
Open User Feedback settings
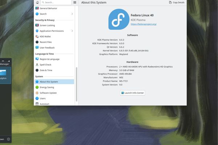[x=54, y=47]
